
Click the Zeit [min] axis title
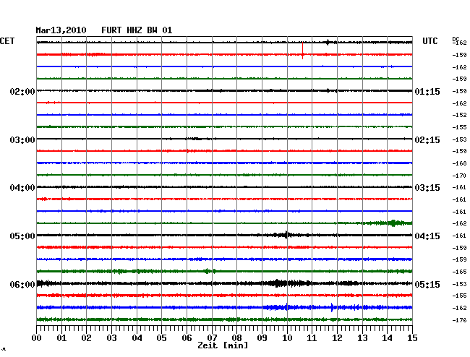click(x=223, y=345)
